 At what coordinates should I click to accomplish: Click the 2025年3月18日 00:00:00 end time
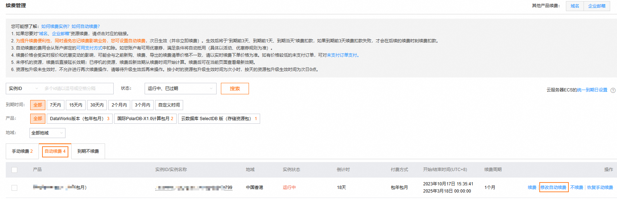[447, 191]
